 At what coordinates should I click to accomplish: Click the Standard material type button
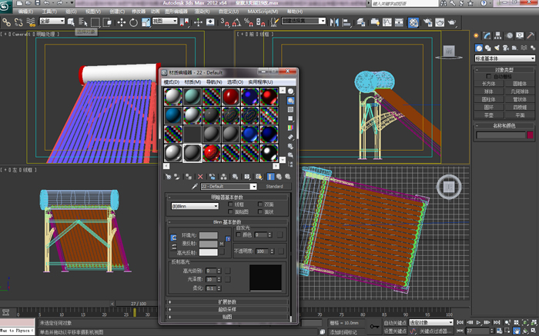[274, 186]
